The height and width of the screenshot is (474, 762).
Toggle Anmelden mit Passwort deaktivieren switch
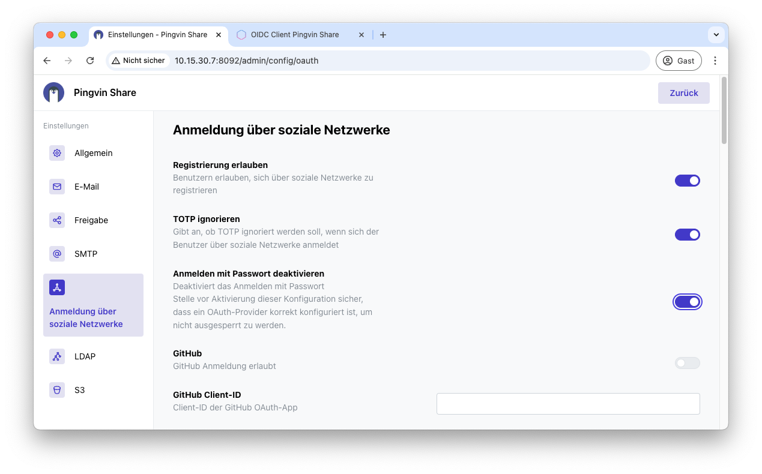click(687, 302)
